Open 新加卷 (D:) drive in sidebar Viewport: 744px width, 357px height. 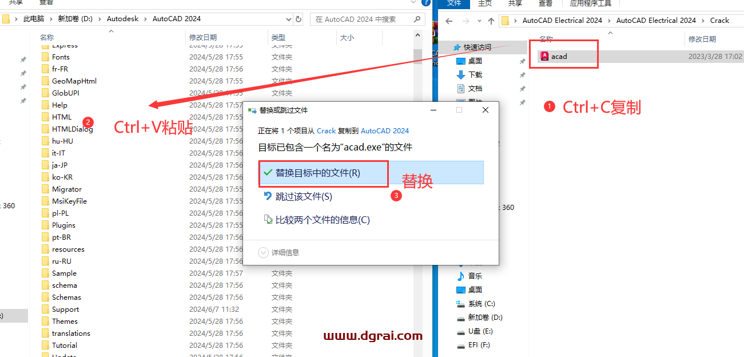point(479,318)
